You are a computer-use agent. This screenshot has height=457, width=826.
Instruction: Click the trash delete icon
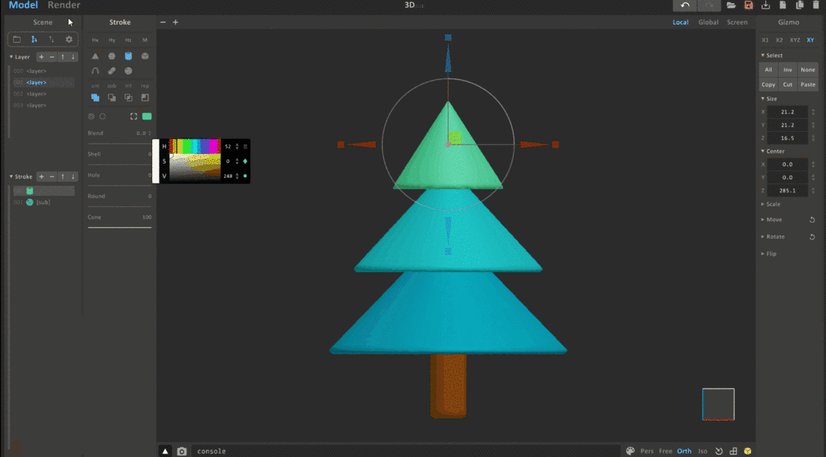pyautogui.click(x=816, y=5)
